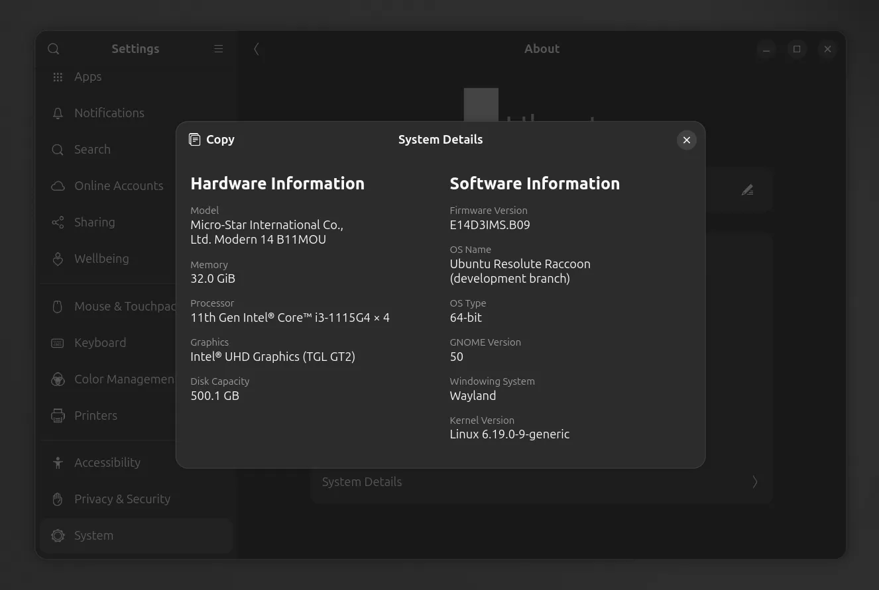Open Wellbeing settings

point(136,259)
